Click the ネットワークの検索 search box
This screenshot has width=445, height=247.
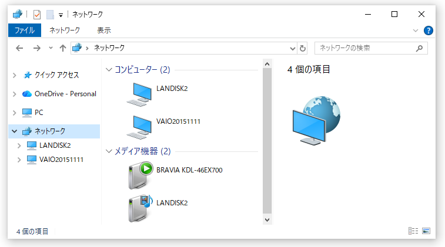click(x=364, y=48)
